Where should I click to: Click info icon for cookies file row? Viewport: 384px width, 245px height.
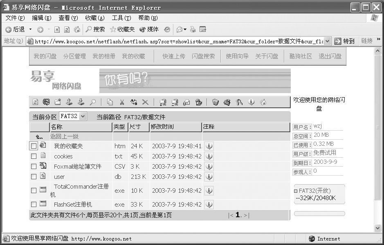coord(209,156)
